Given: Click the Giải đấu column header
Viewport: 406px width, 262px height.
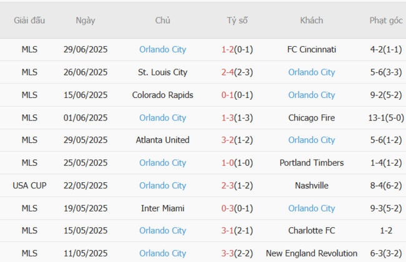Looking at the screenshot, I should (x=29, y=21).
